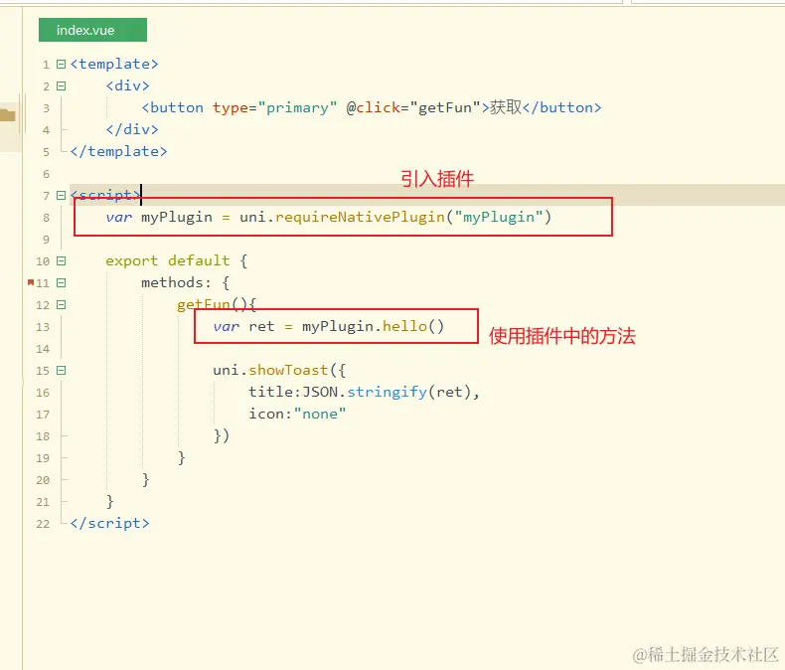Click the "myPlugin" string argument
The height and width of the screenshot is (670, 785).
pyautogui.click(x=499, y=217)
